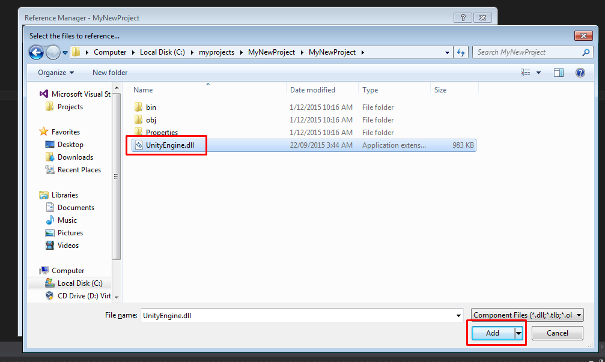Sort by the Name column header

click(x=143, y=90)
